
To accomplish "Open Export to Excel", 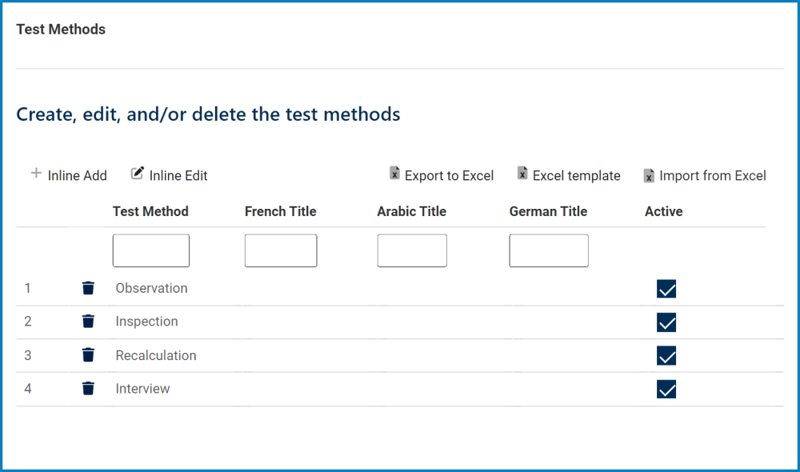I will tap(448, 175).
